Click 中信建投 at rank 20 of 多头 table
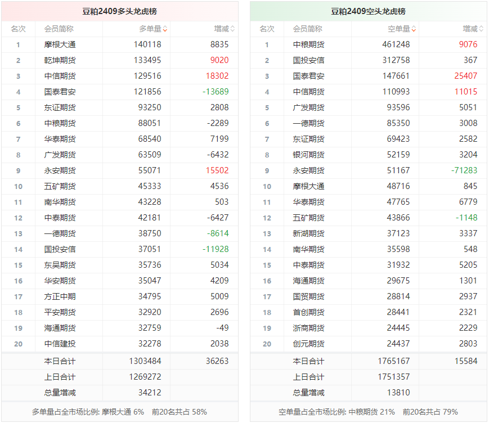Screen dimensions: 489x423 (60, 344)
